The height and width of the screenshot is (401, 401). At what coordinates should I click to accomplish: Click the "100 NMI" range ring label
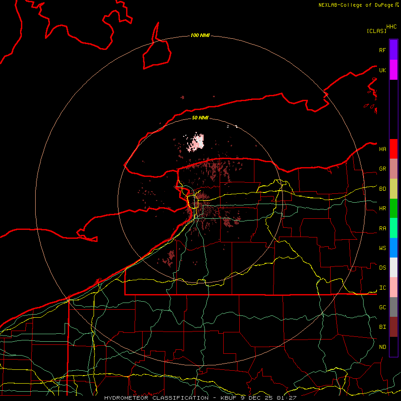click(200, 35)
